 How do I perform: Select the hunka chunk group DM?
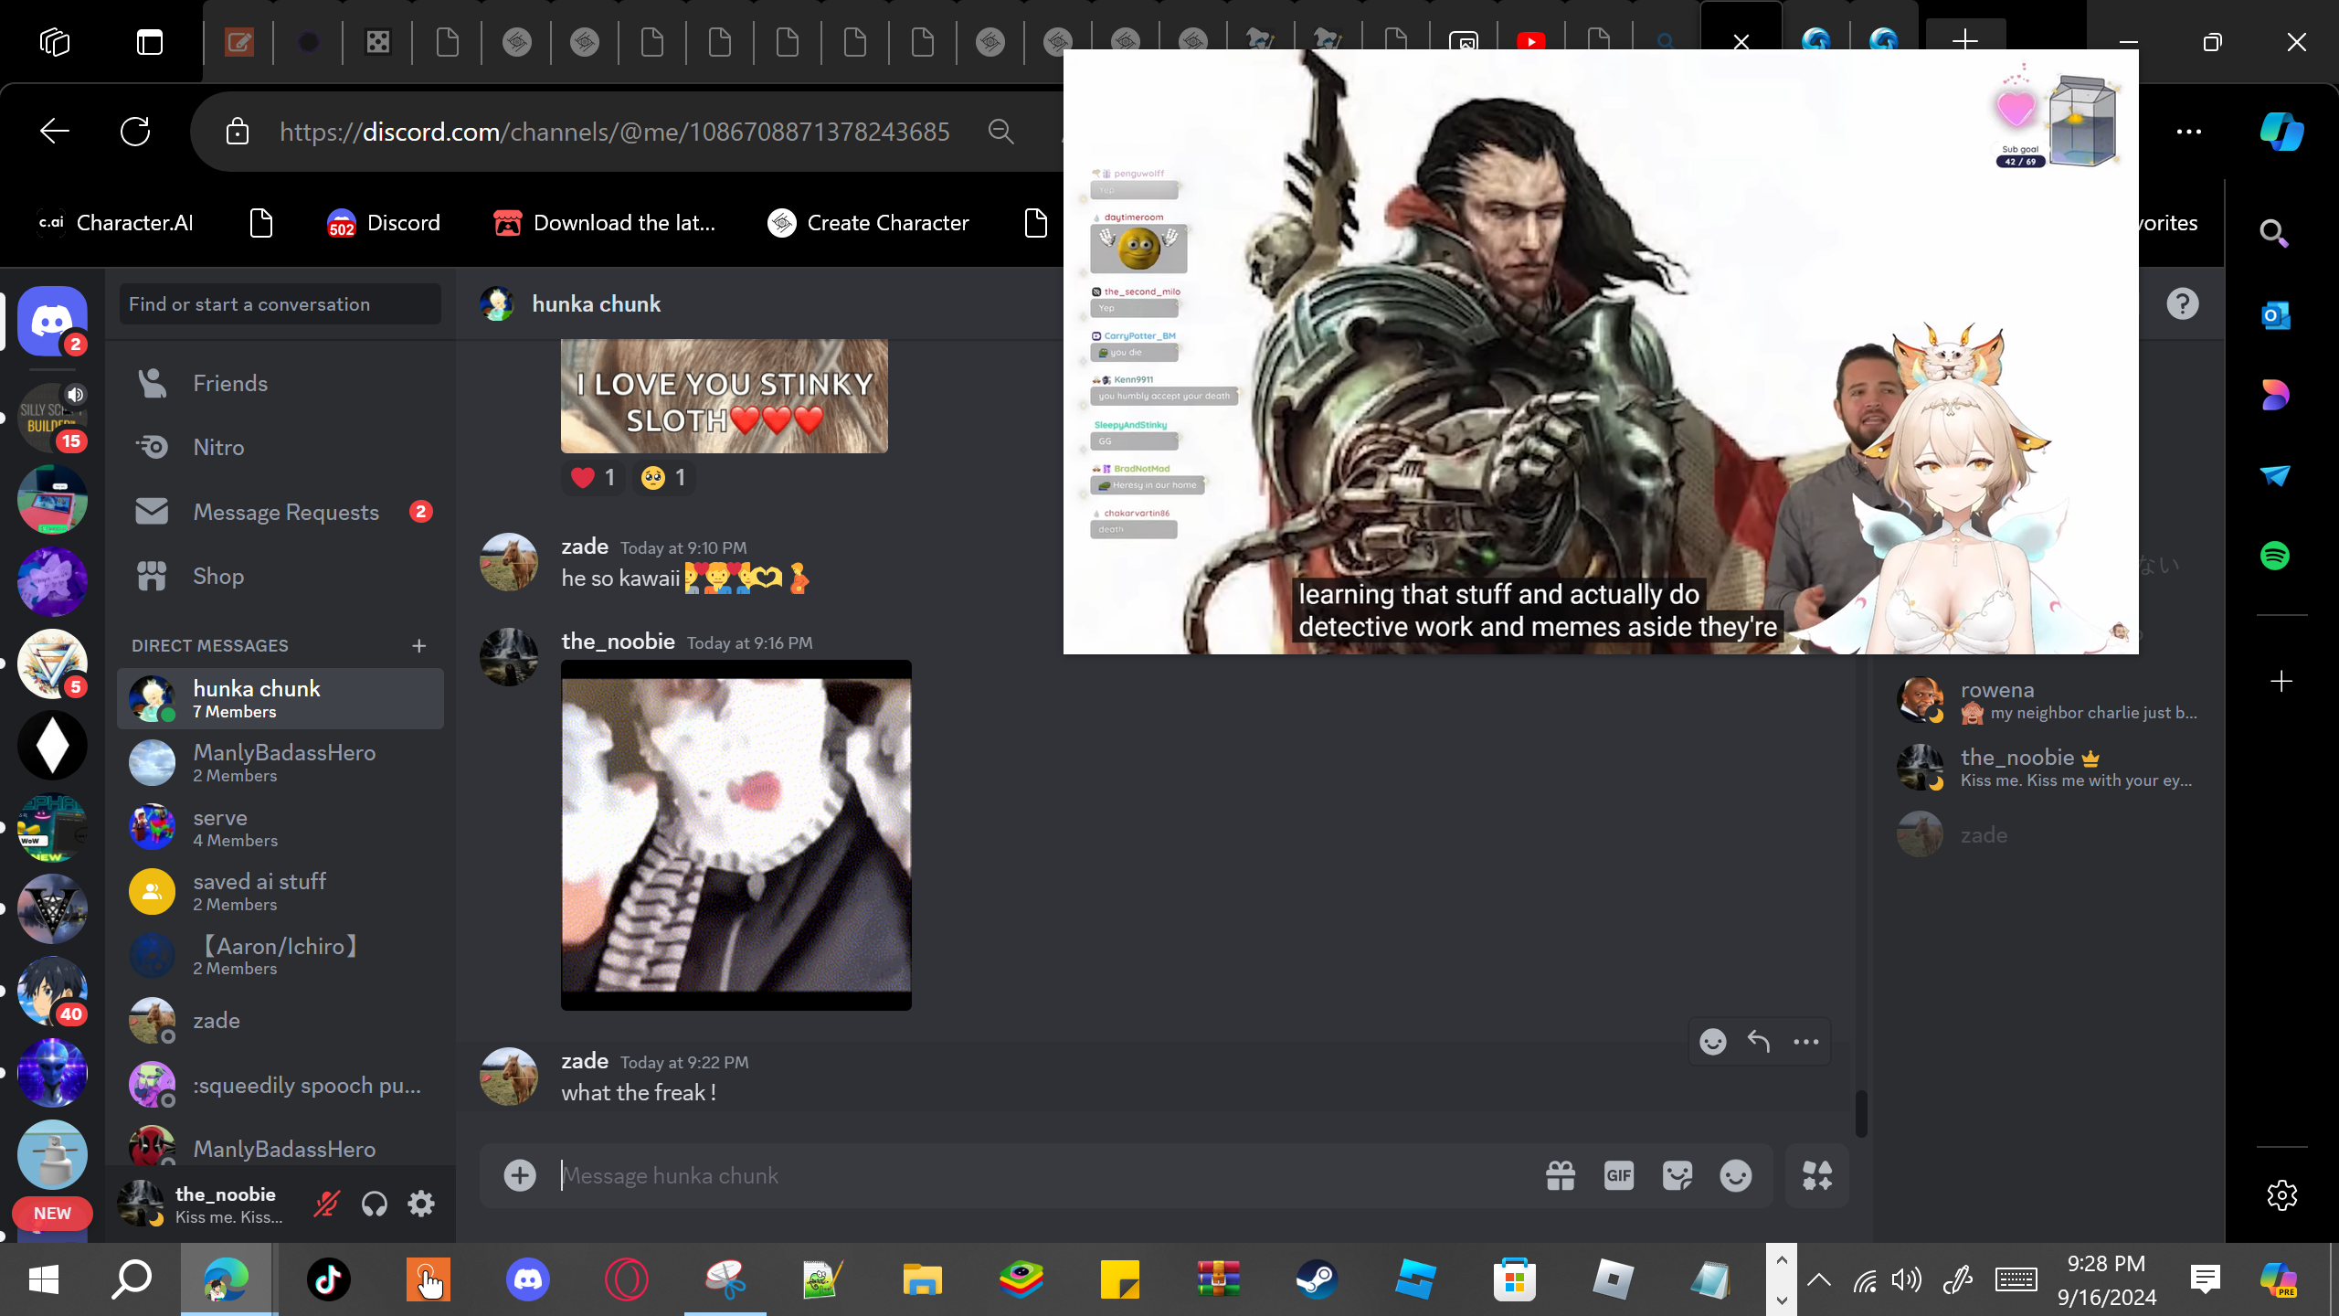[280, 698]
